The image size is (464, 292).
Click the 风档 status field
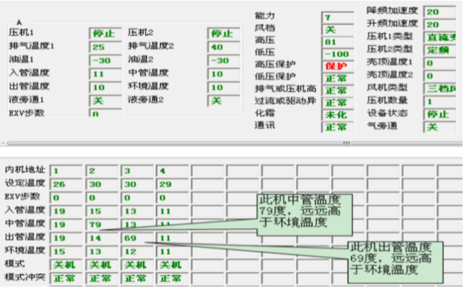tap(338, 29)
